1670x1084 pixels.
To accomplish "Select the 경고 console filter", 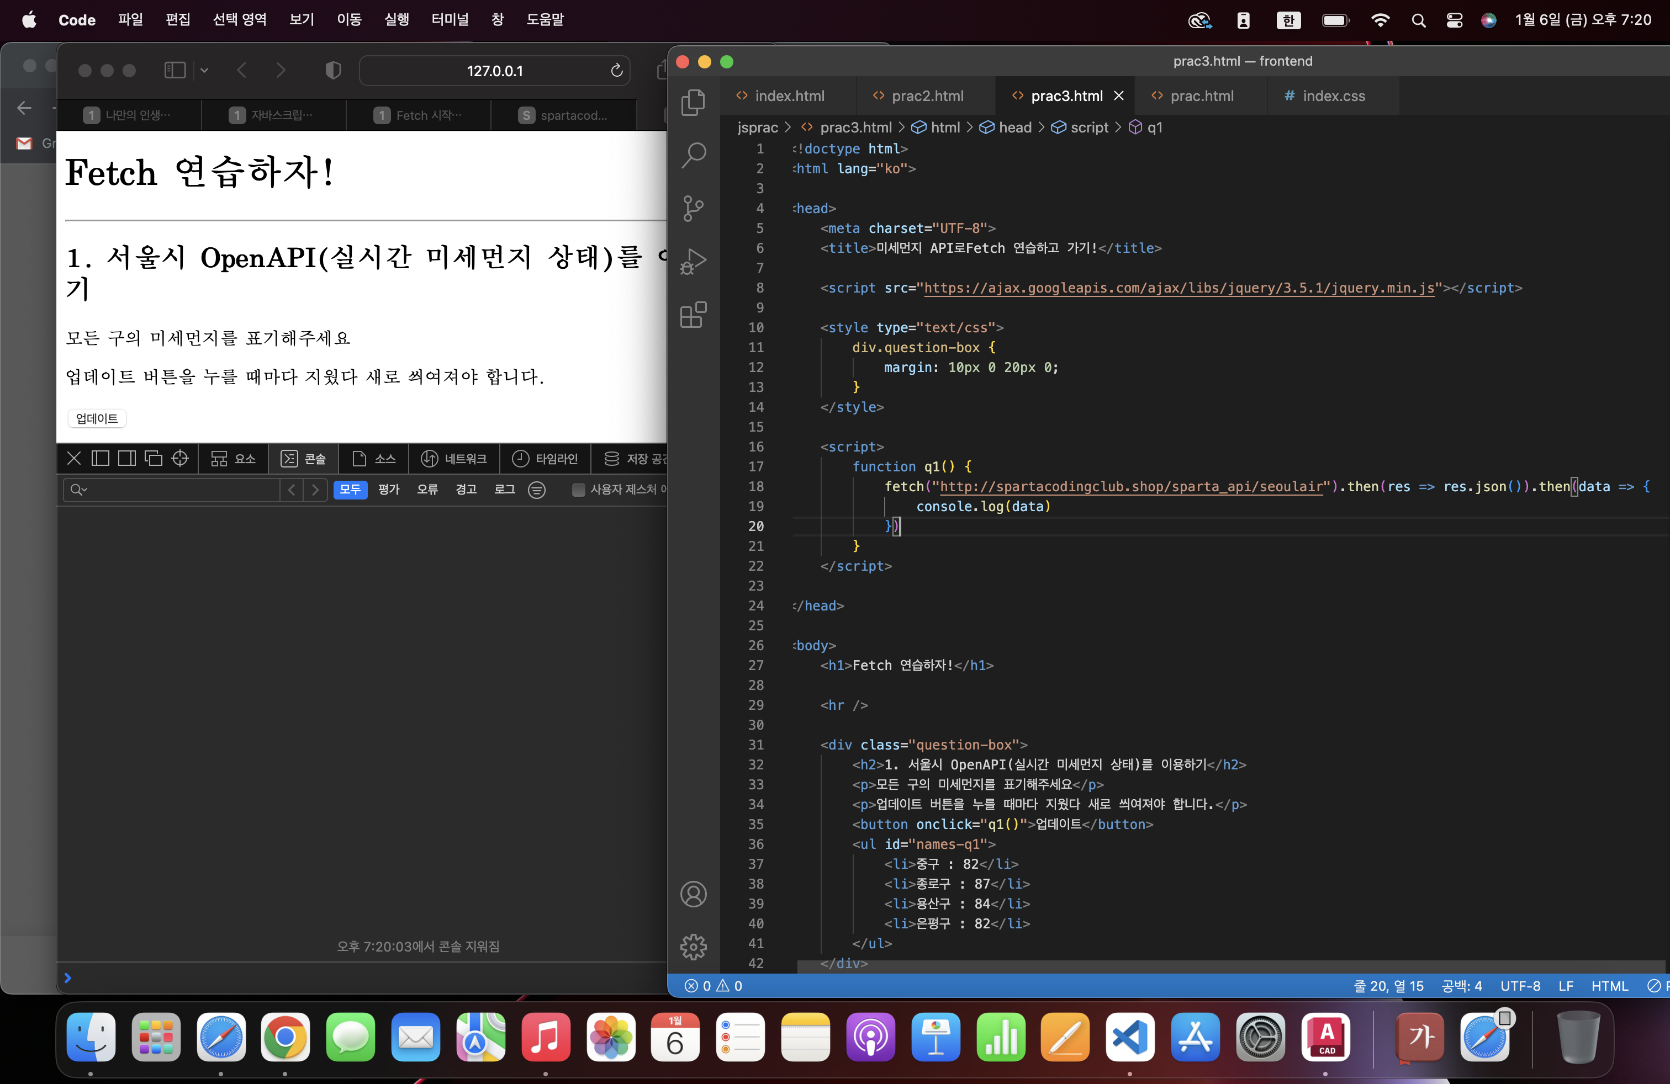I will pos(466,490).
